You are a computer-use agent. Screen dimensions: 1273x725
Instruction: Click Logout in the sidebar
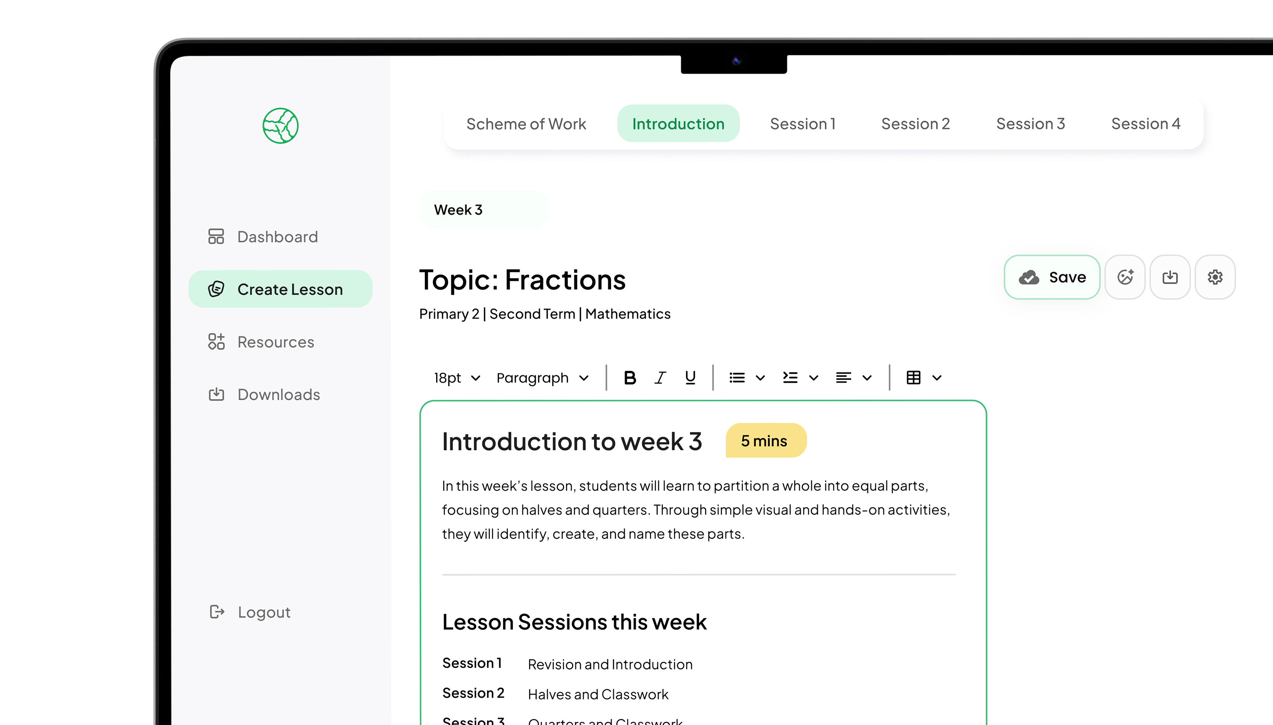(264, 612)
